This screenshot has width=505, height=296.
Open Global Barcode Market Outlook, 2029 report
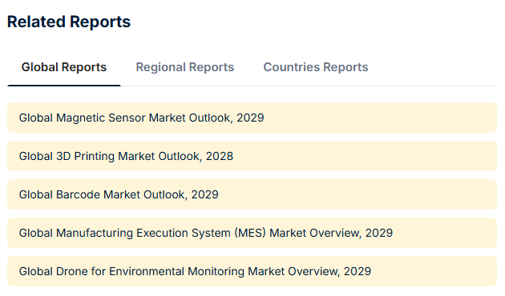[x=252, y=194]
